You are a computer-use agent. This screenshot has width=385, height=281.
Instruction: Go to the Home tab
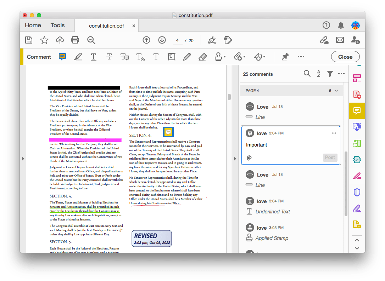point(33,25)
